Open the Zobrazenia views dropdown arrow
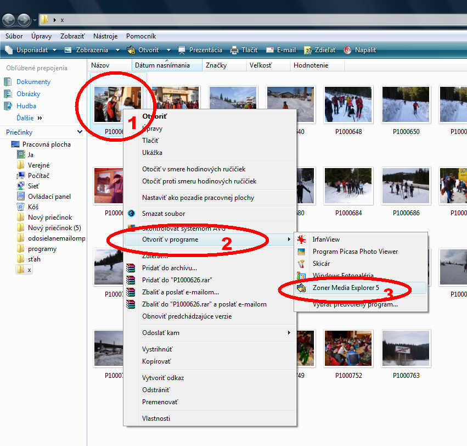The height and width of the screenshot is (446, 467). tap(117, 50)
